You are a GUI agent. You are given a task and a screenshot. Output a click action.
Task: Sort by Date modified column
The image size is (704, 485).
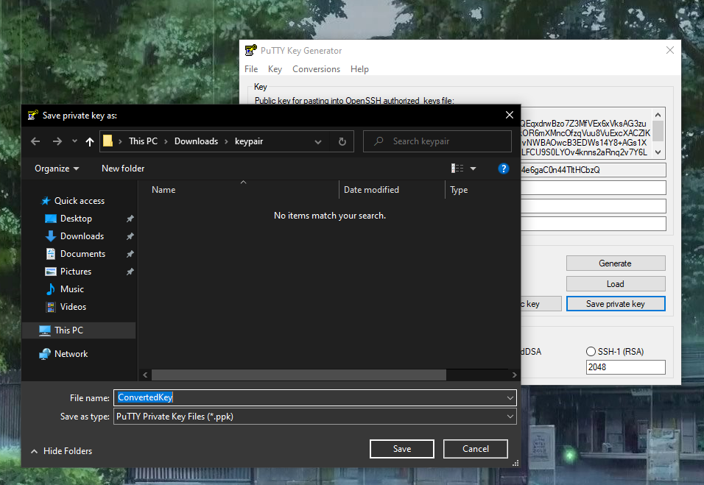click(371, 190)
